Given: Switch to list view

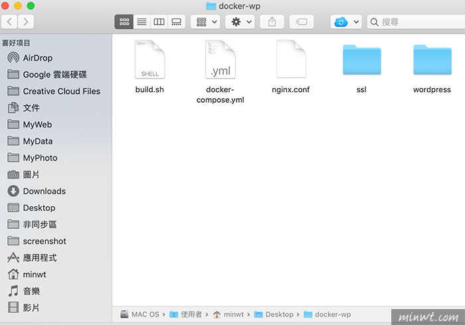Looking at the screenshot, I should tap(141, 22).
